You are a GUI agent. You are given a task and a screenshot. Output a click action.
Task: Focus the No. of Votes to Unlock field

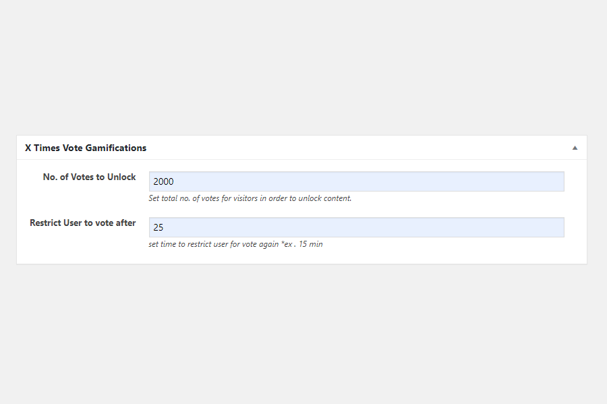click(x=357, y=181)
